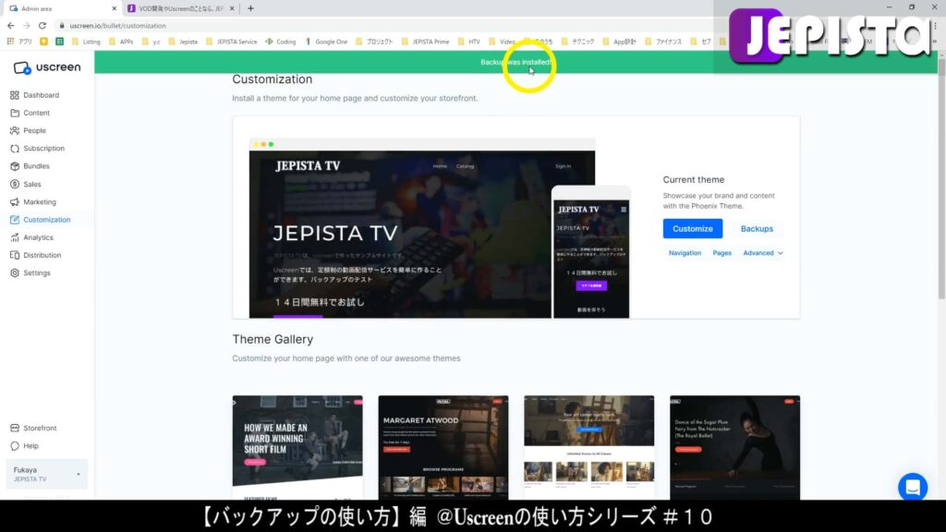Open the Marketing megaphone icon
The width and height of the screenshot is (946, 532).
point(17,201)
